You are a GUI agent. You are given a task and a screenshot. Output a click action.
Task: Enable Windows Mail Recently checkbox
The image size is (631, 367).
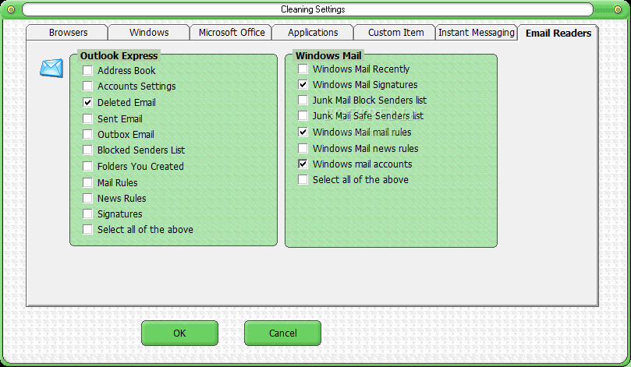click(303, 69)
